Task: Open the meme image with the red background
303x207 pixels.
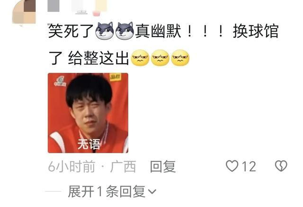Action: [88, 113]
